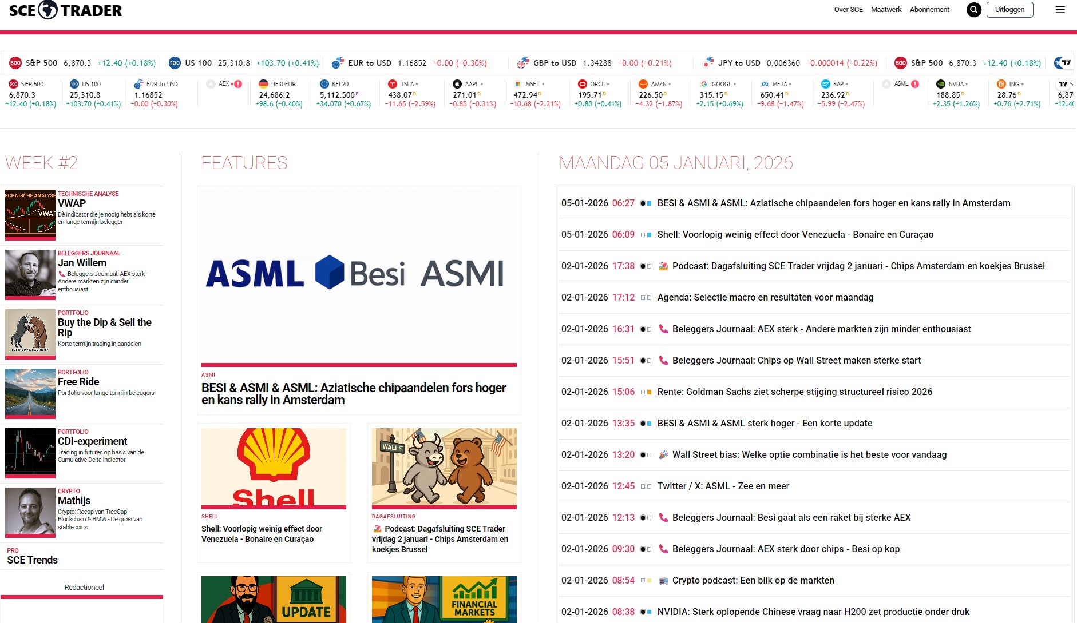Click the red warning icon beside AEX

238,84
